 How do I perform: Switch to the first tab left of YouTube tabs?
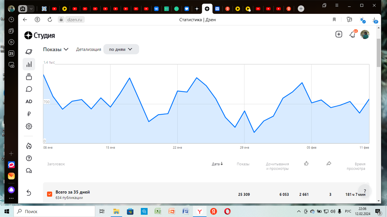pos(44,9)
